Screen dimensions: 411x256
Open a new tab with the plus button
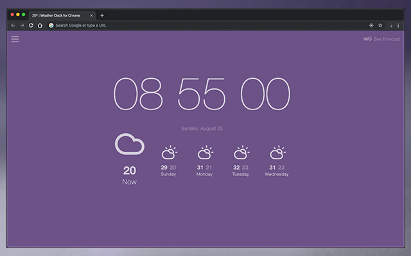tap(102, 15)
